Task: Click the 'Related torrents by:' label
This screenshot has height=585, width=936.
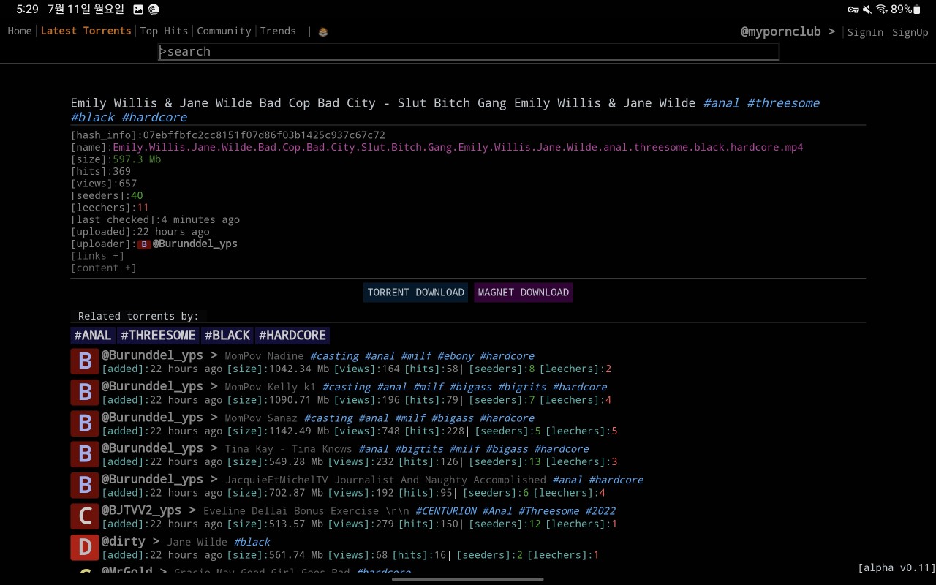Action: (138, 317)
